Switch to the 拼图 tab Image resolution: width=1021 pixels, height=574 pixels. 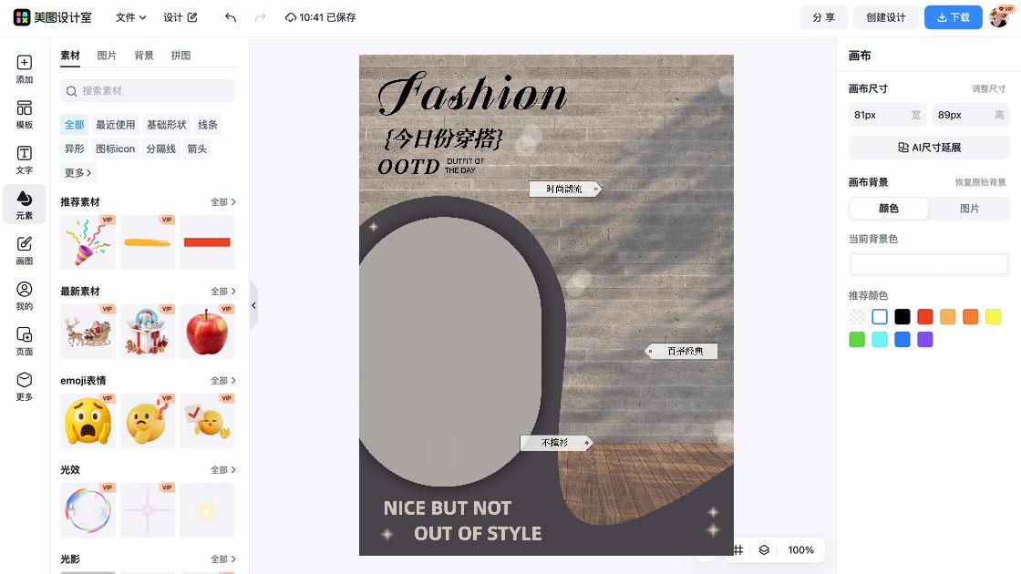180,56
